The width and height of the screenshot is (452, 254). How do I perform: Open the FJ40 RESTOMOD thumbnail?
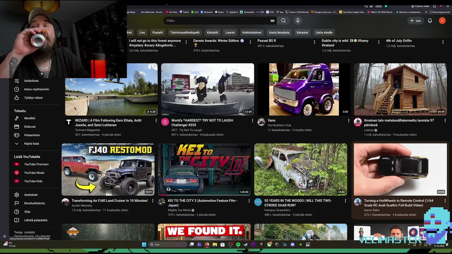click(108, 169)
